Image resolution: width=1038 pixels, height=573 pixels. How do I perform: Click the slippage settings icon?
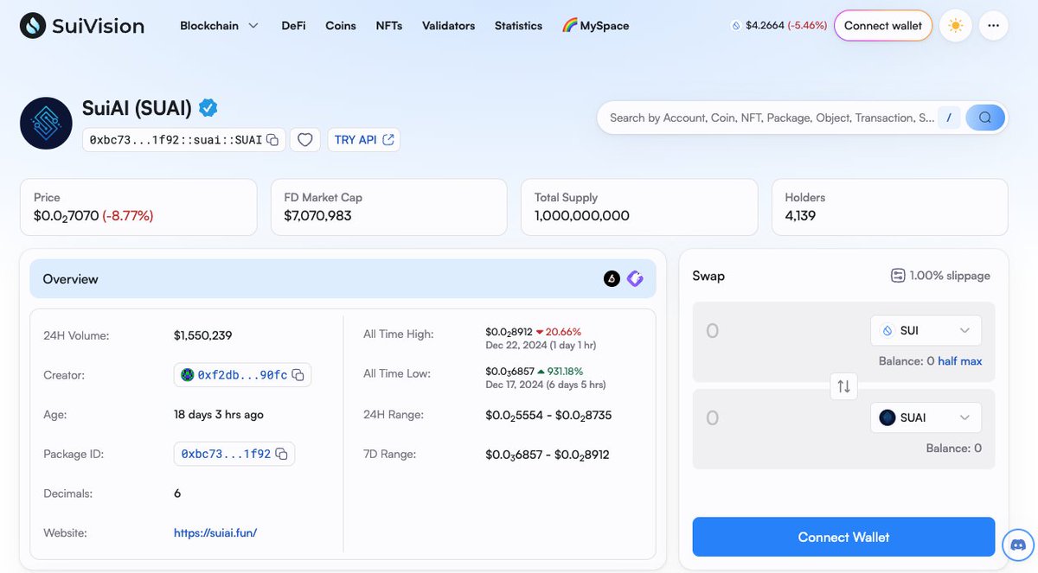(x=898, y=275)
